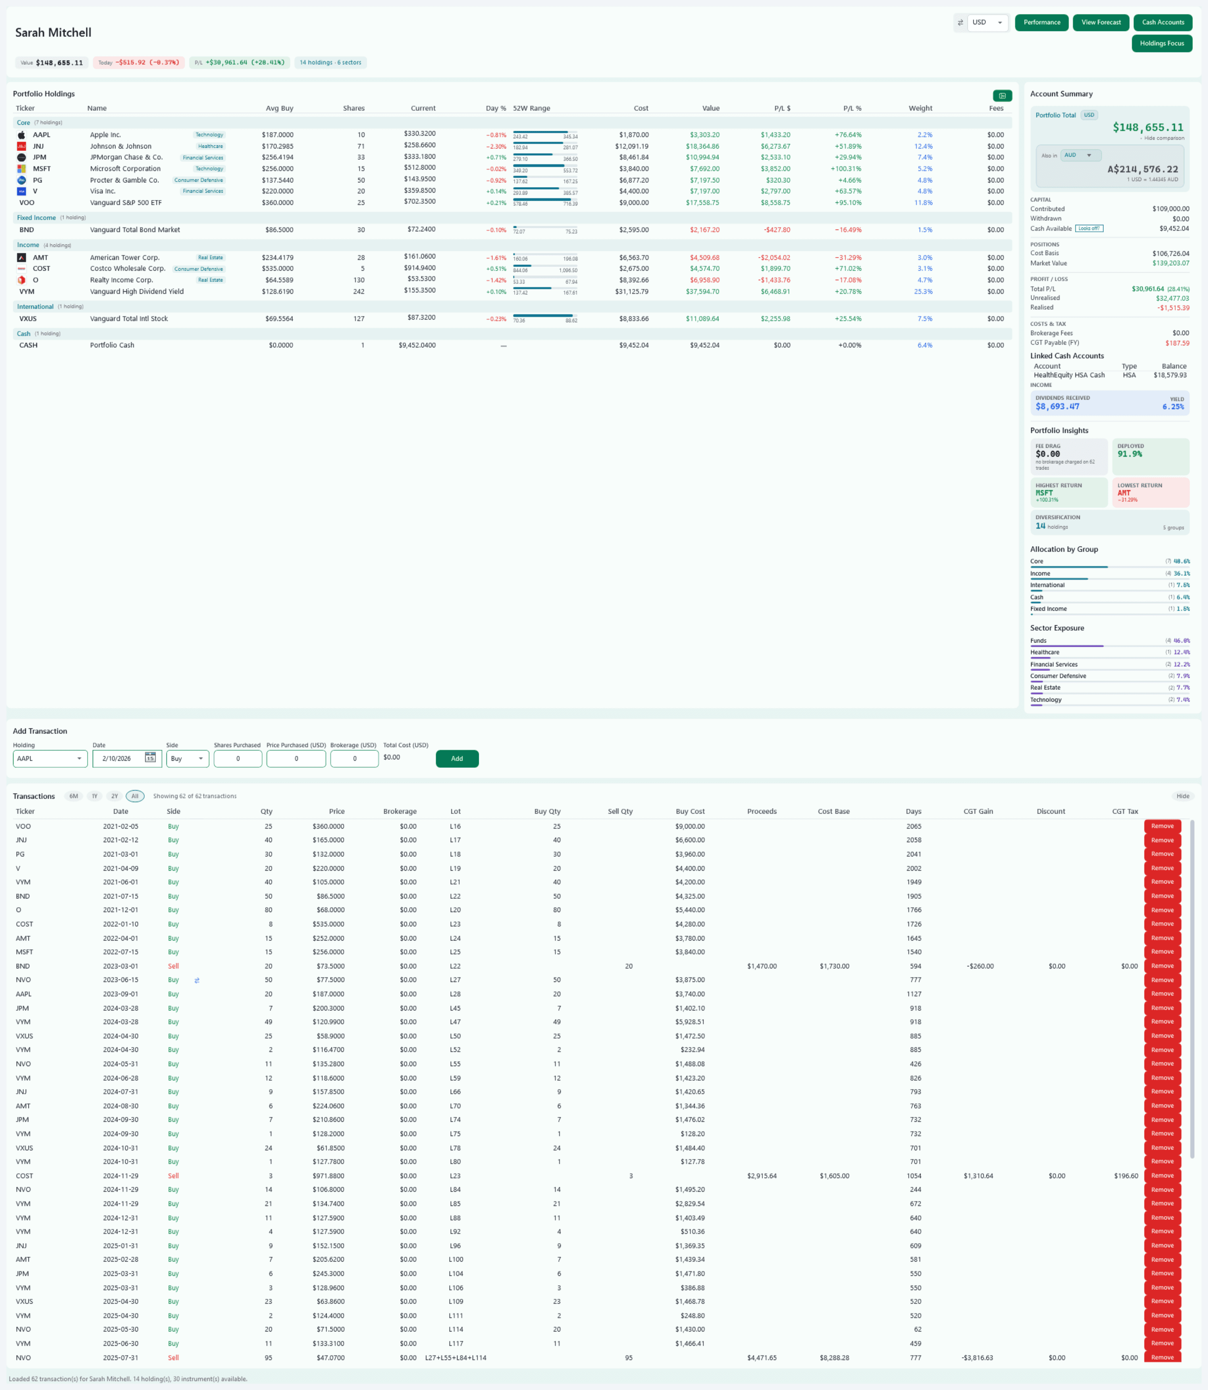The height and width of the screenshot is (1390, 1208).
Task: Open the date picker calendar icon
Action: (150, 758)
